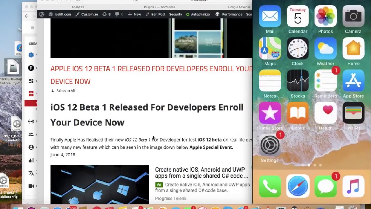Click the bar chart analytics sidebar icon
The height and width of the screenshot is (209, 371).
tap(31, 160)
